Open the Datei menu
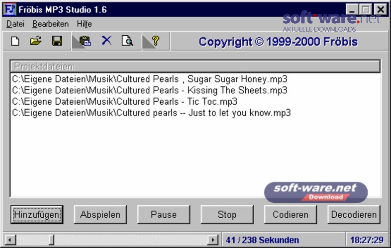Image resolution: width=391 pixels, height=248 pixels. tap(15, 24)
